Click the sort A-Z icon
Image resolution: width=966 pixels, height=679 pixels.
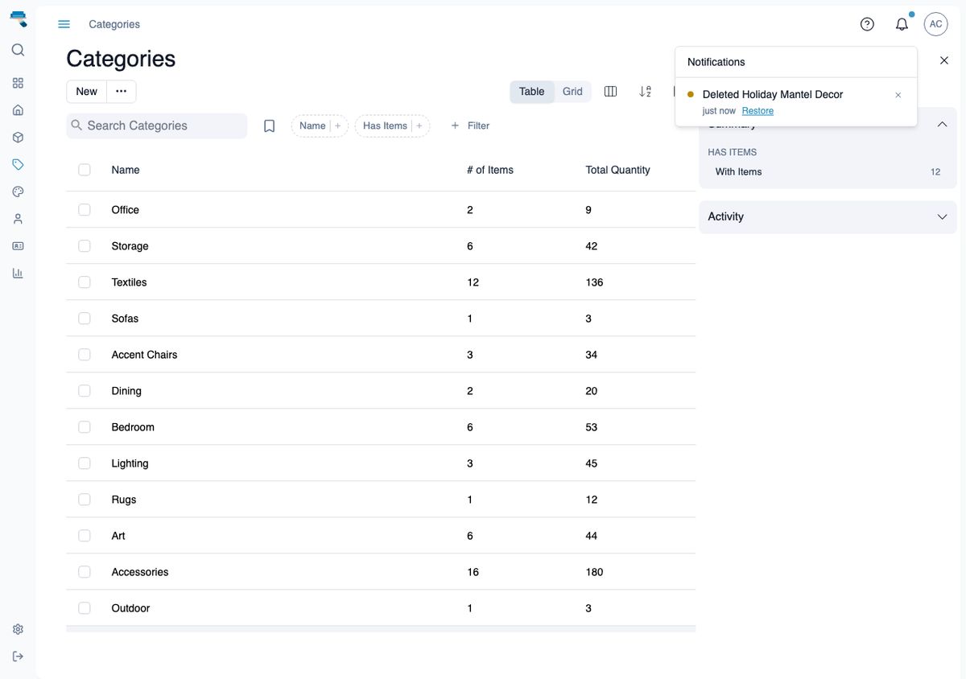645,92
